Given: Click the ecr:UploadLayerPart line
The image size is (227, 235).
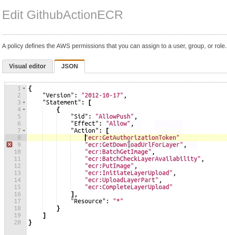Looking at the screenshot, I should click(121, 180).
